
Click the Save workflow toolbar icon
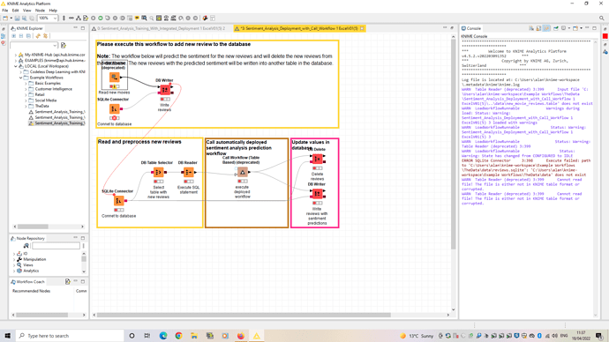pos(17,19)
